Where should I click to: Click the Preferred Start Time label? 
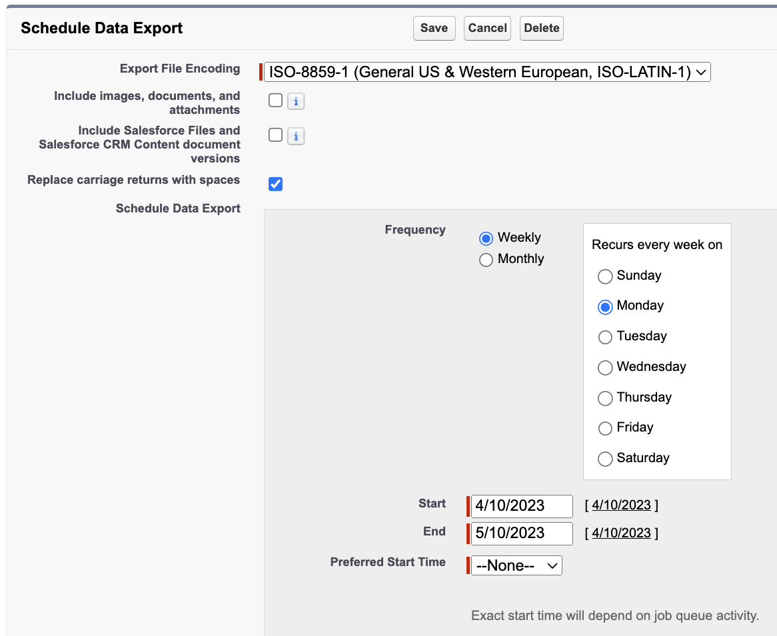point(388,562)
